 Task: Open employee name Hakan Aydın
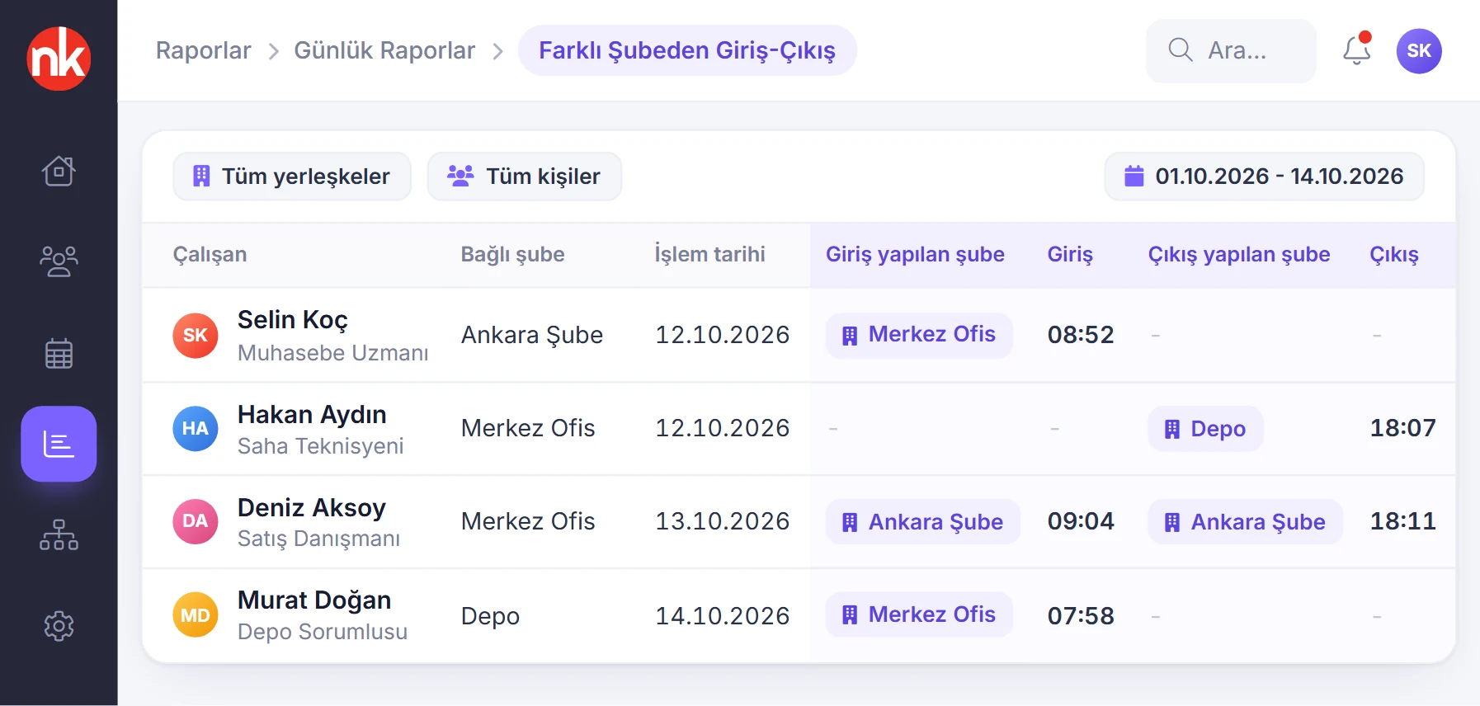tap(312, 414)
